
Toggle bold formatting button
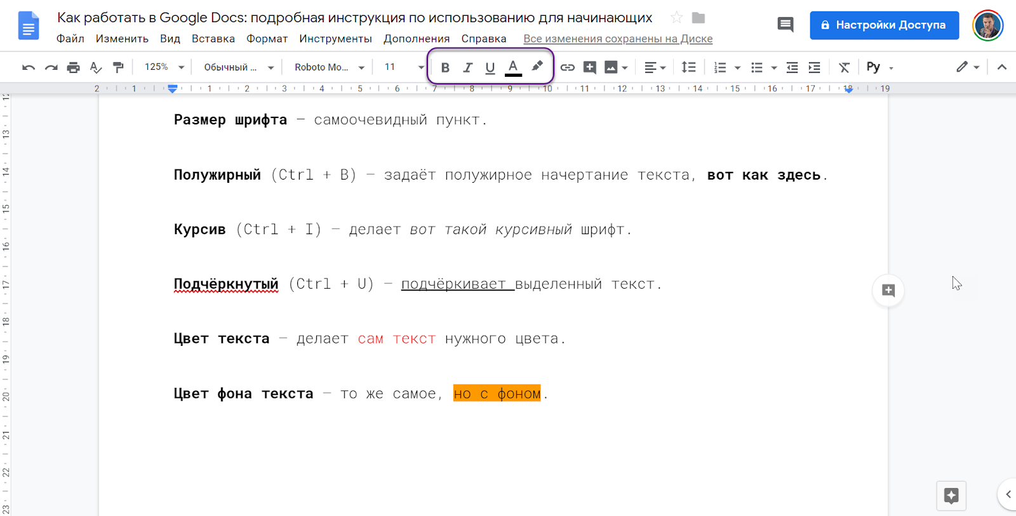point(445,67)
